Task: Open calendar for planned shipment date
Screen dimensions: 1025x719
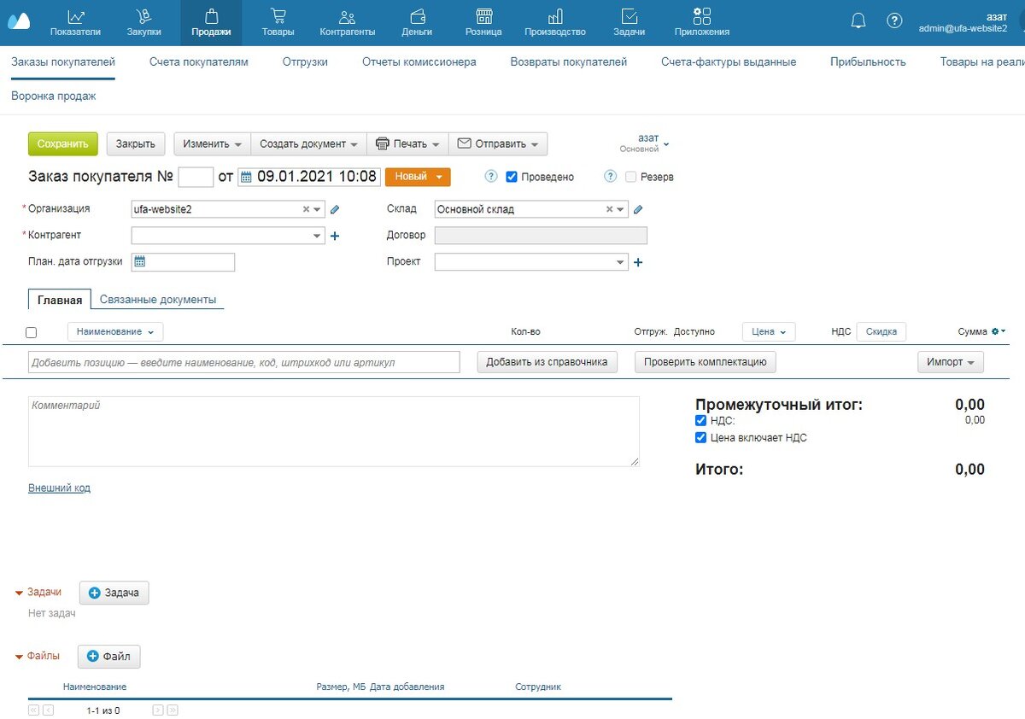Action: pyautogui.click(x=140, y=262)
